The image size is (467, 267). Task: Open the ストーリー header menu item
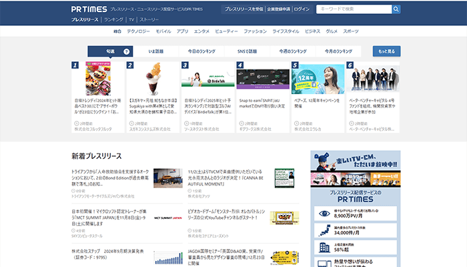149,19
